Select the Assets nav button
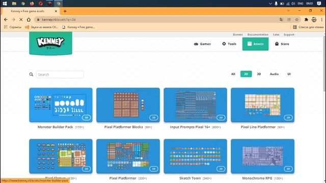Screen dimensions: 326x183 click(255, 44)
